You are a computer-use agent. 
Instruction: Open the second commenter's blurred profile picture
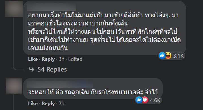point(14,86)
